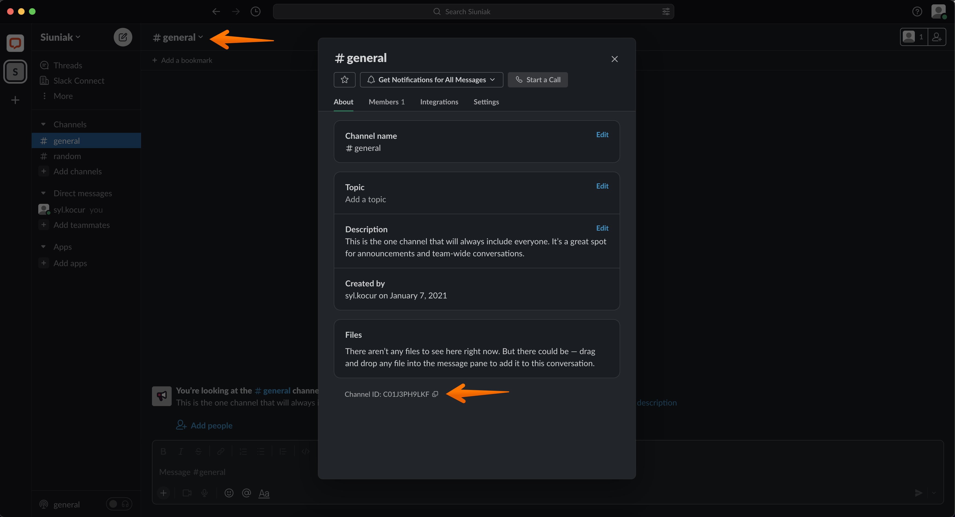Toggle strikethrough formatting in composer

(x=198, y=451)
